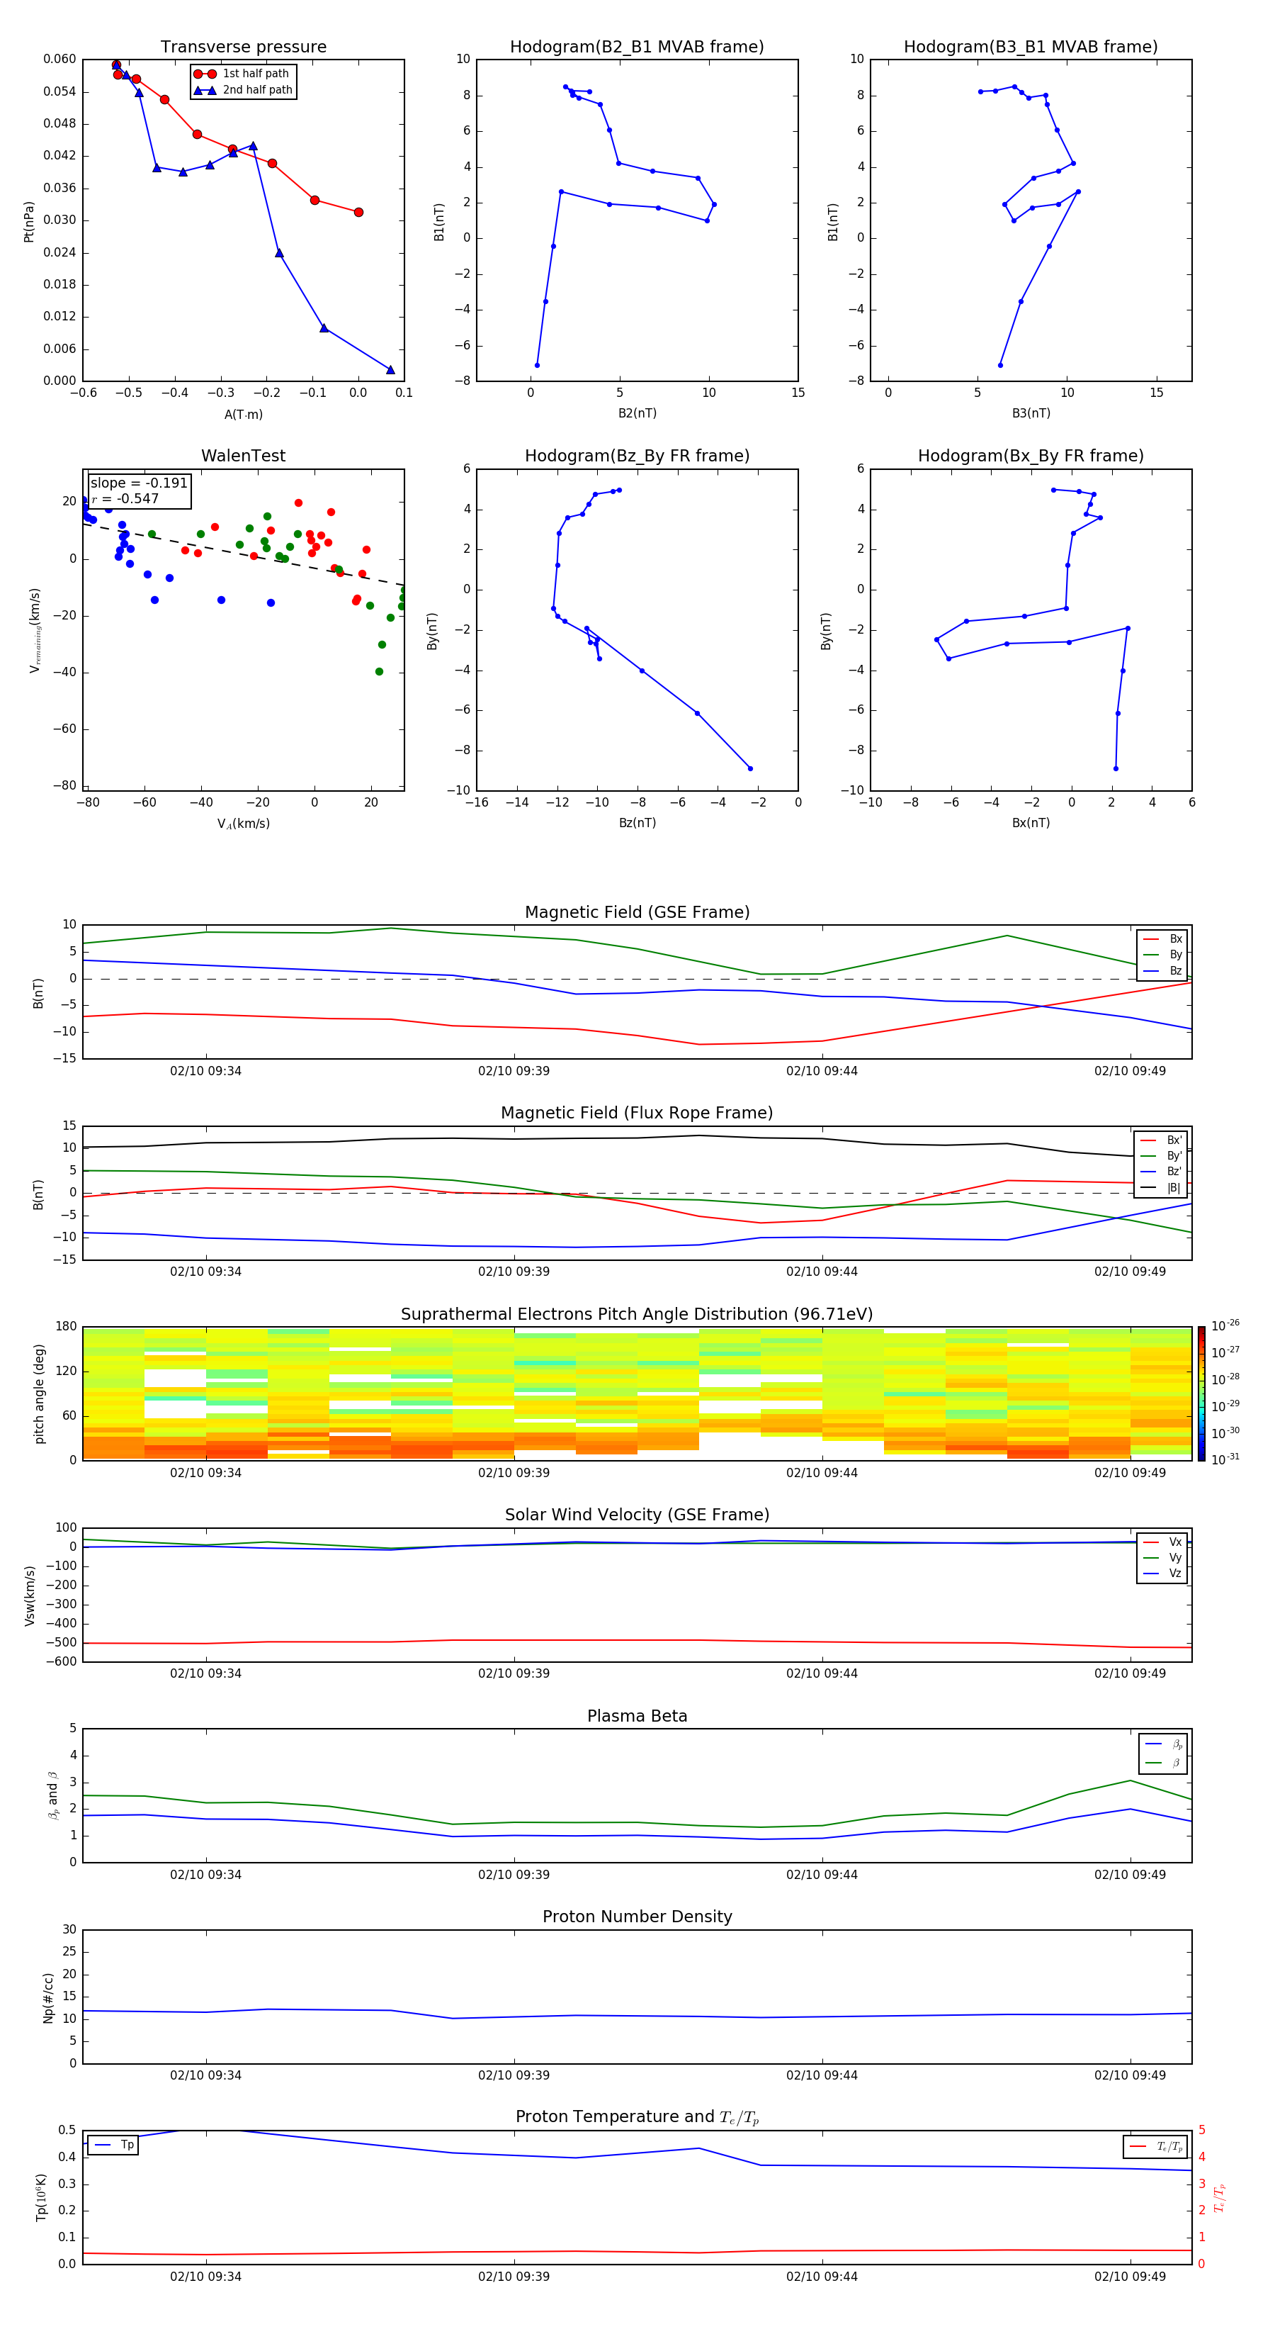Click the 'B2(nT)' x-axis label
1275x2339 pixels.
click(x=637, y=413)
